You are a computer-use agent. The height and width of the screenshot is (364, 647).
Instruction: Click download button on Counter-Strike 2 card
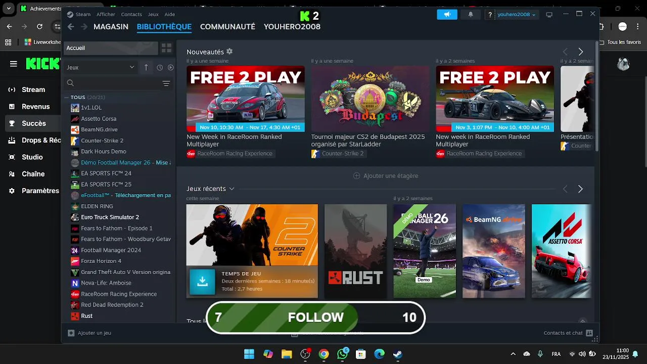click(202, 282)
